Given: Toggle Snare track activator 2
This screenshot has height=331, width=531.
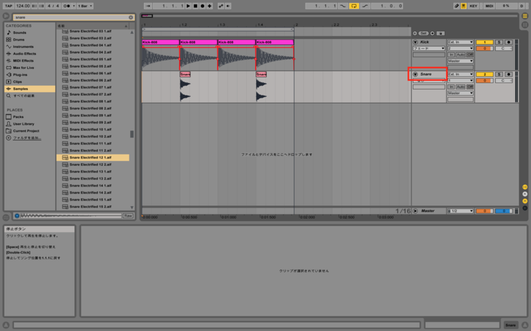Looking at the screenshot, I should 485,74.
